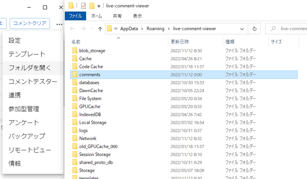Choose コメントテスター menu entry
The width and height of the screenshot is (307, 179).
pyautogui.click(x=33, y=82)
